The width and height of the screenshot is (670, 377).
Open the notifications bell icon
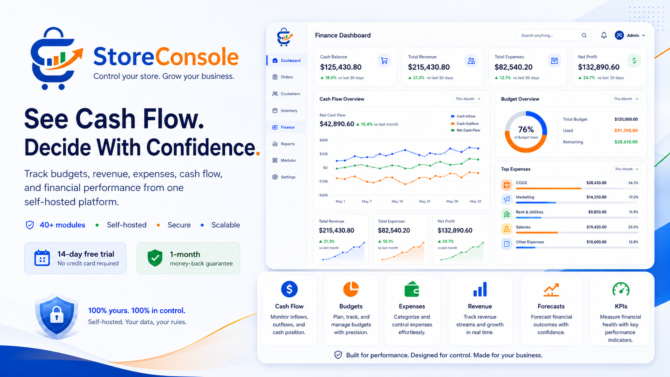(x=604, y=35)
